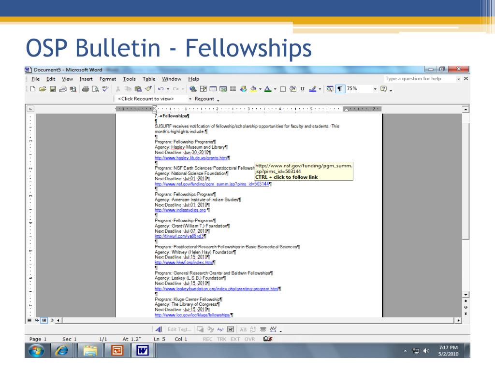Expand WordArt toolbar options arrow
This screenshot has width=495, height=371.
click(x=281, y=330)
